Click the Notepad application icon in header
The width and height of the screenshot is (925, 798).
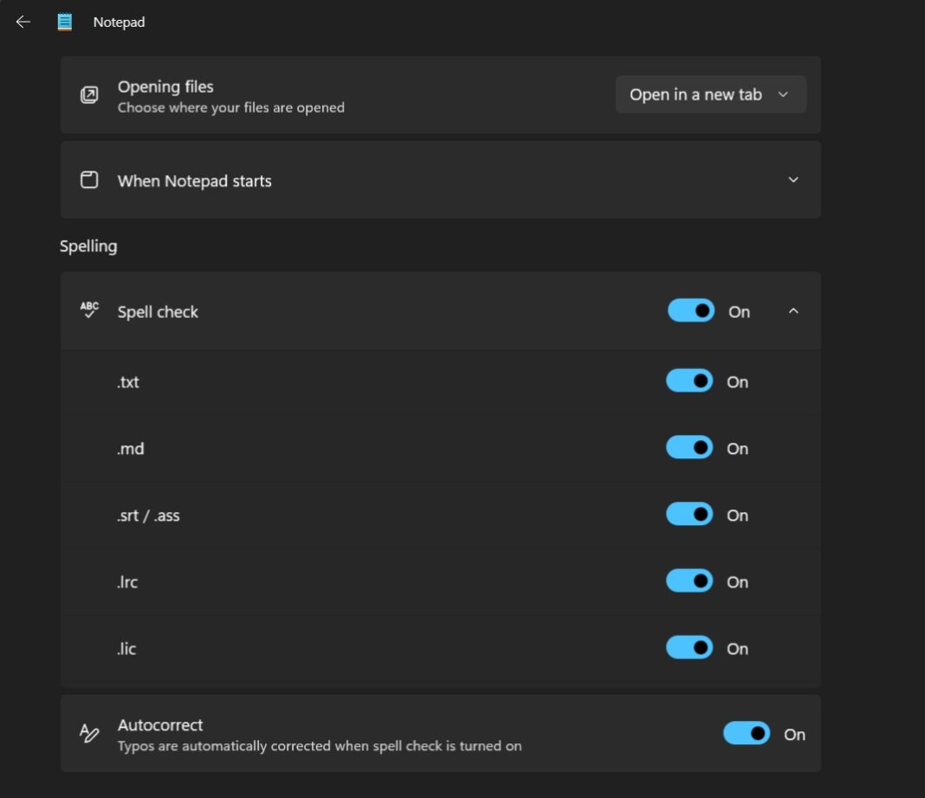63,21
